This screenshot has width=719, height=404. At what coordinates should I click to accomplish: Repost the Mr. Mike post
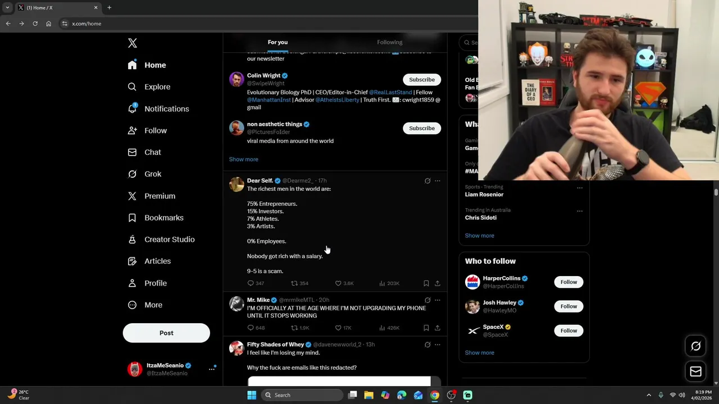(300, 328)
